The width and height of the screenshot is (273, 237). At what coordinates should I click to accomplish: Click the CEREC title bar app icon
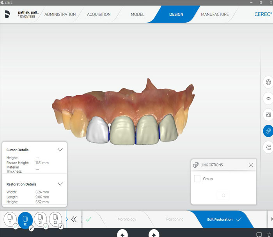pyautogui.click(x=2, y=3)
